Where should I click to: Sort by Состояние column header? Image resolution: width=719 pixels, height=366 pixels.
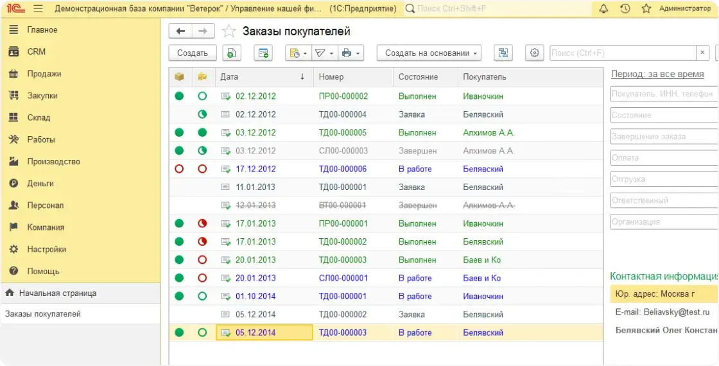click(x=426, y=77)
